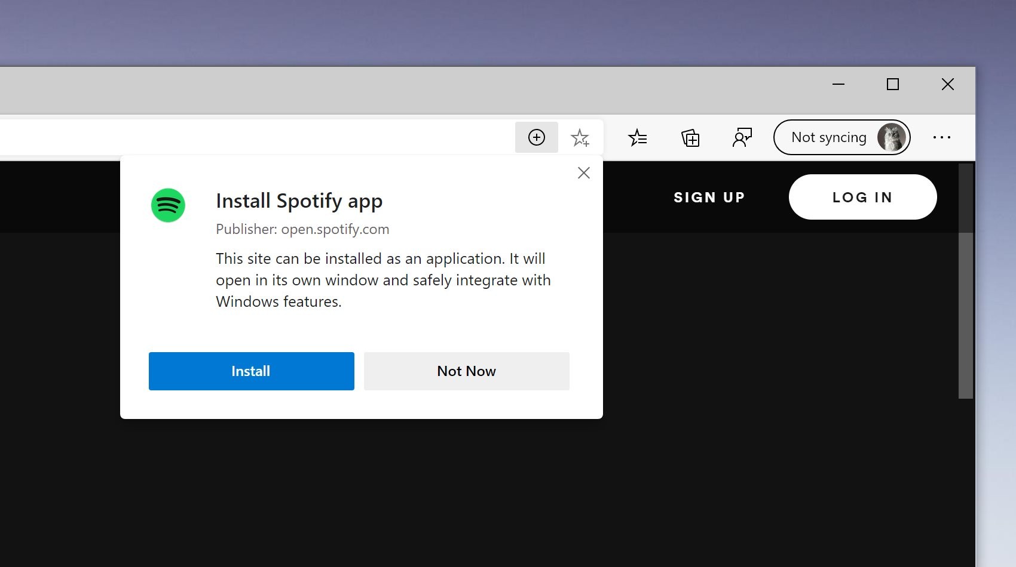The image size is (1016, 567).
Task: Close the Install Spotify app popup
Action: (584, 173)
